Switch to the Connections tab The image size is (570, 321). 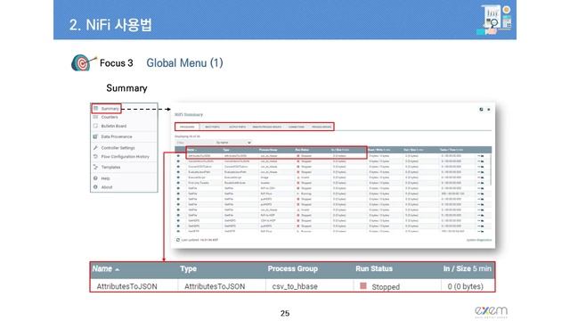[x=297, y=127]
